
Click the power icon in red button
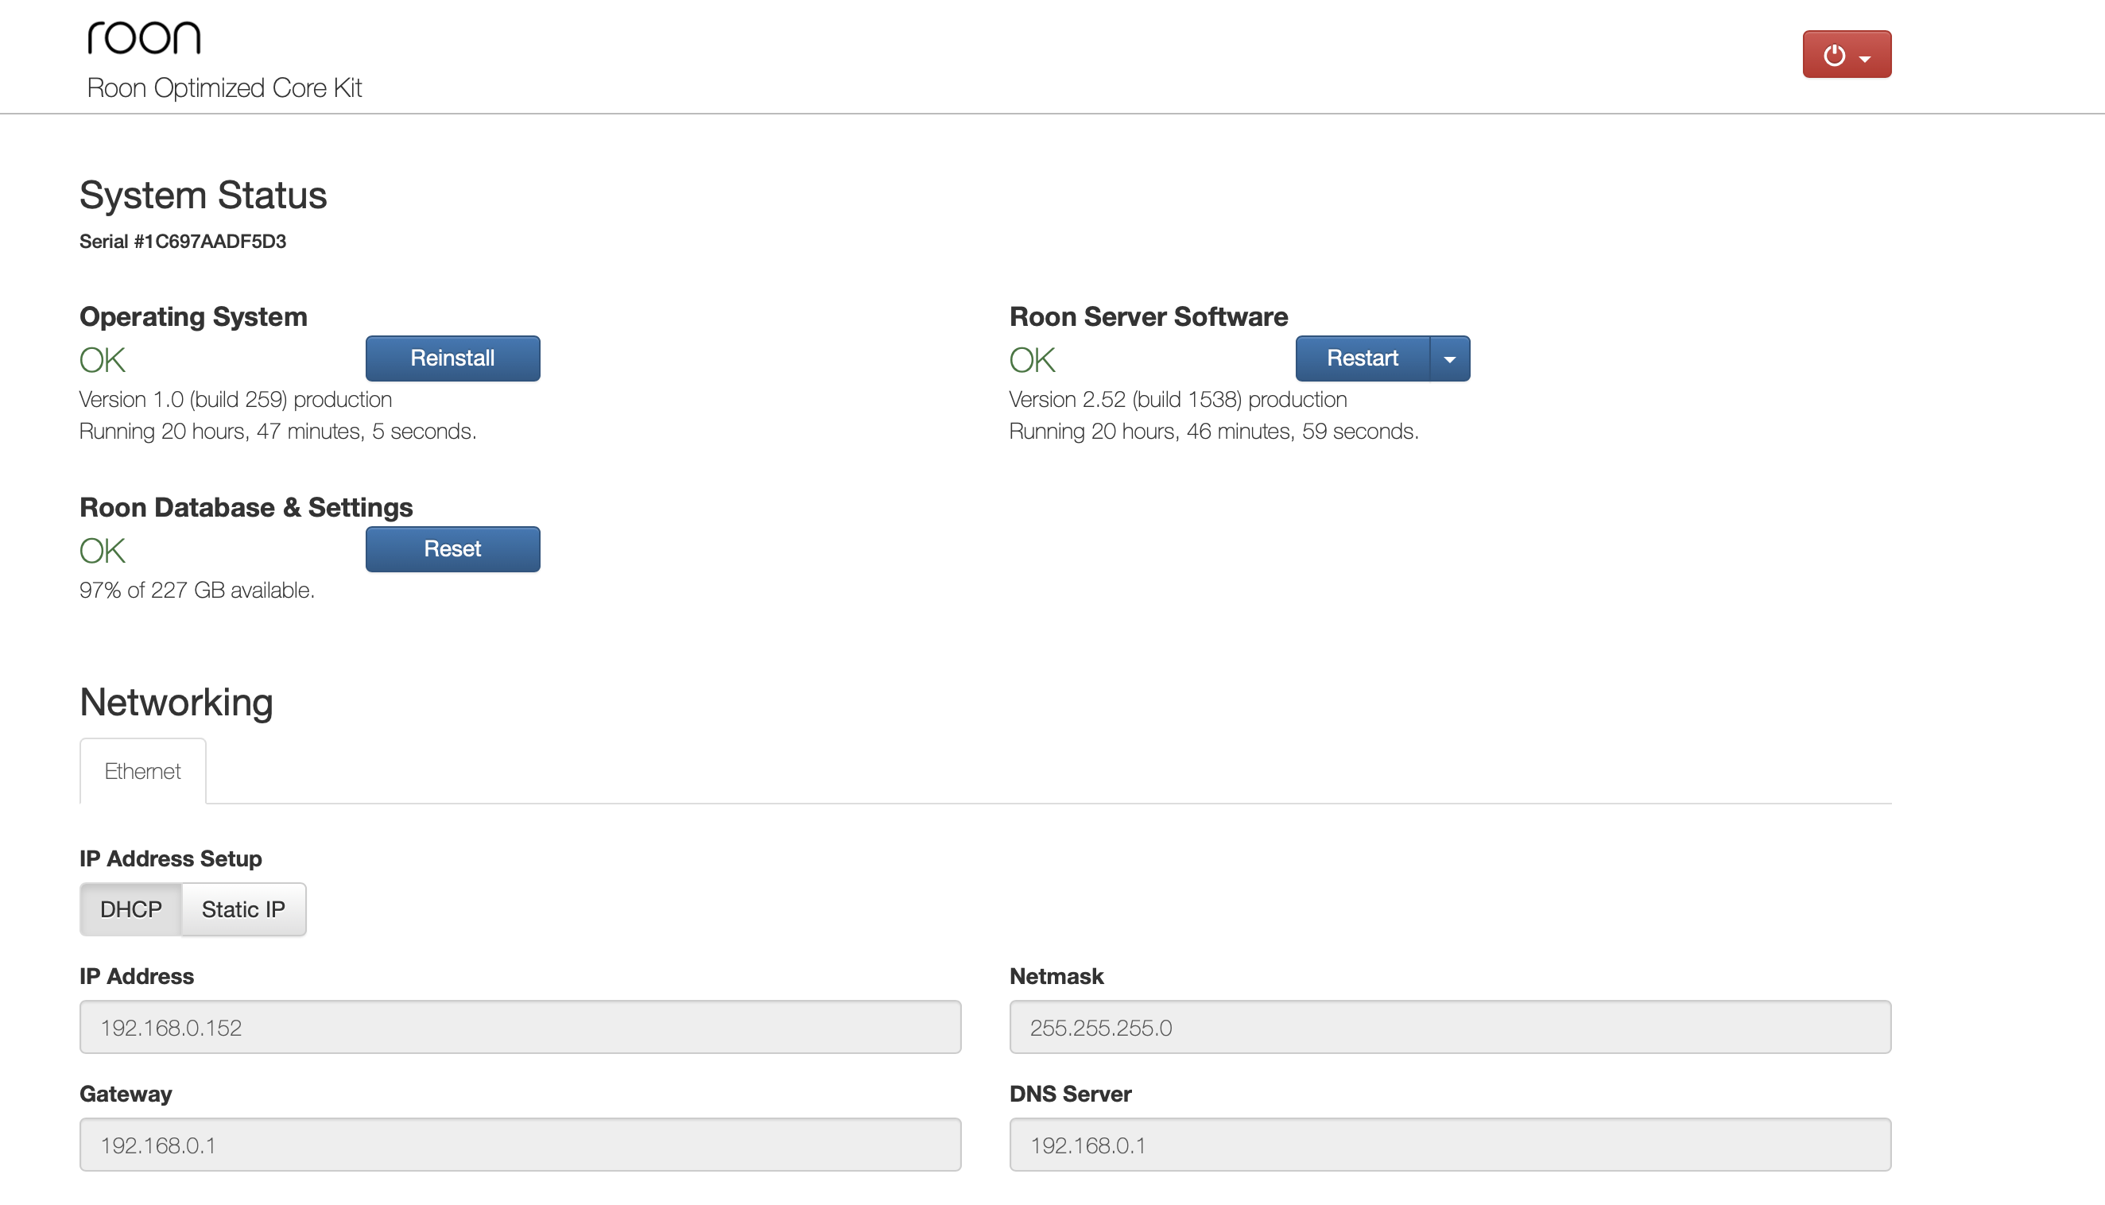[x=1834, y=55]
